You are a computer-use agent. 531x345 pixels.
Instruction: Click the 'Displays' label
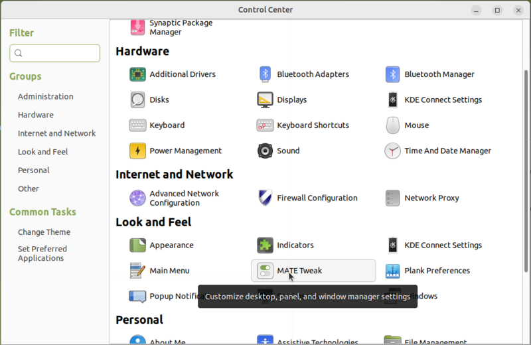[x=292, y=100]
